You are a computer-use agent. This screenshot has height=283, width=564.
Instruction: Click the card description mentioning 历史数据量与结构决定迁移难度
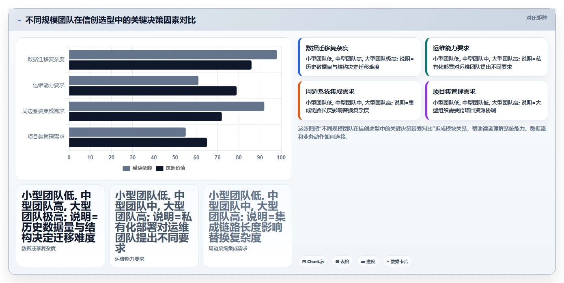[x=360, y=63]
